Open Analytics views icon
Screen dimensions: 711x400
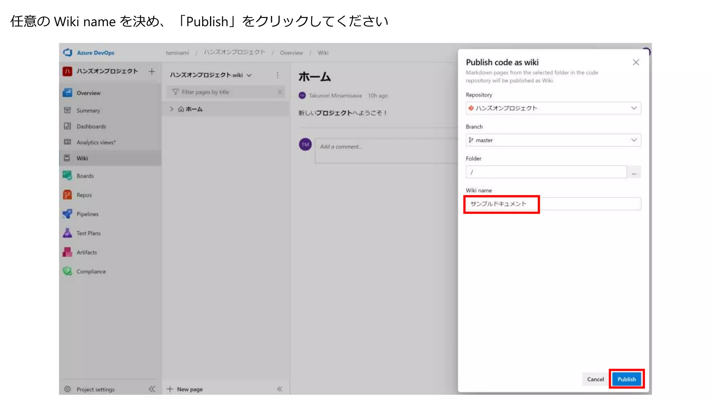(67, 142)
